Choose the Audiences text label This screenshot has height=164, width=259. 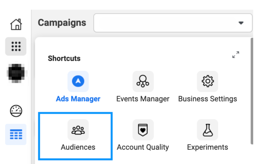[78, 147]
